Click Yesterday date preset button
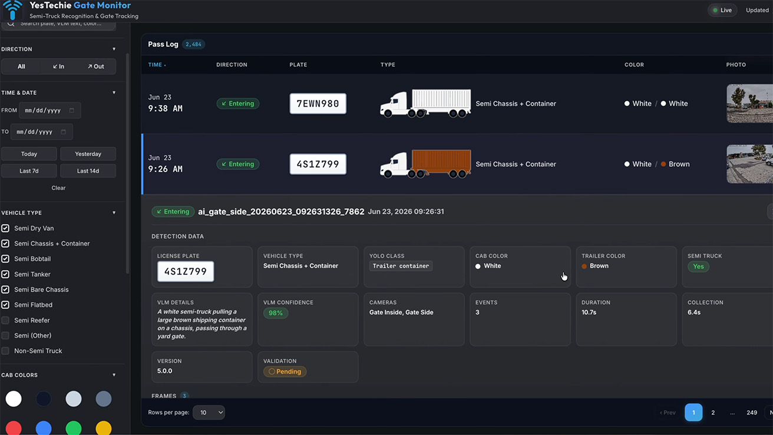Image resolution: width=773 pixels, height=435 pixels. click(x=88, y=154)
